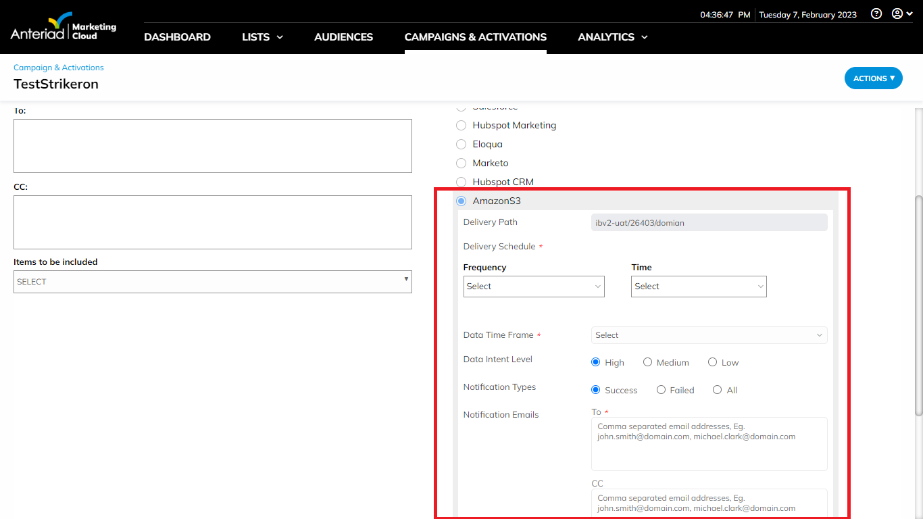Click the left To email text area

point(213,146)
